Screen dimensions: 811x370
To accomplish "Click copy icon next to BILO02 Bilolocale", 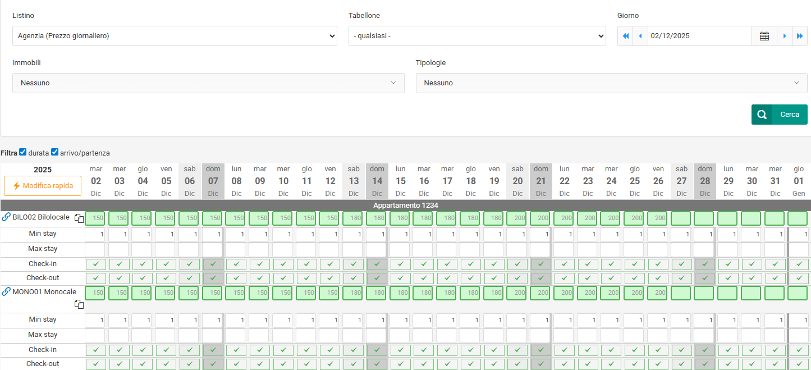I will click(79, 218).
